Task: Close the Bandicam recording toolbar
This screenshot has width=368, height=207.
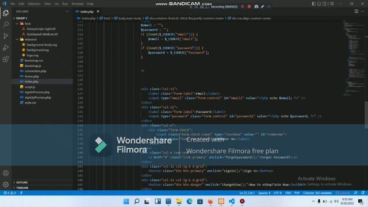Action: click(x=269, y=6)
